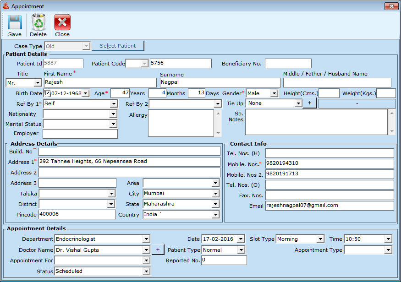Open the appointment Date picker dropdown
401x282 pixels.
tap(242, 239)
